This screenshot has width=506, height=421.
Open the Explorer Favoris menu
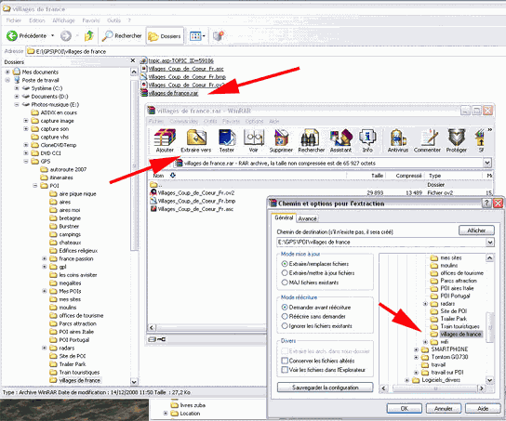(x=91, y=20)
